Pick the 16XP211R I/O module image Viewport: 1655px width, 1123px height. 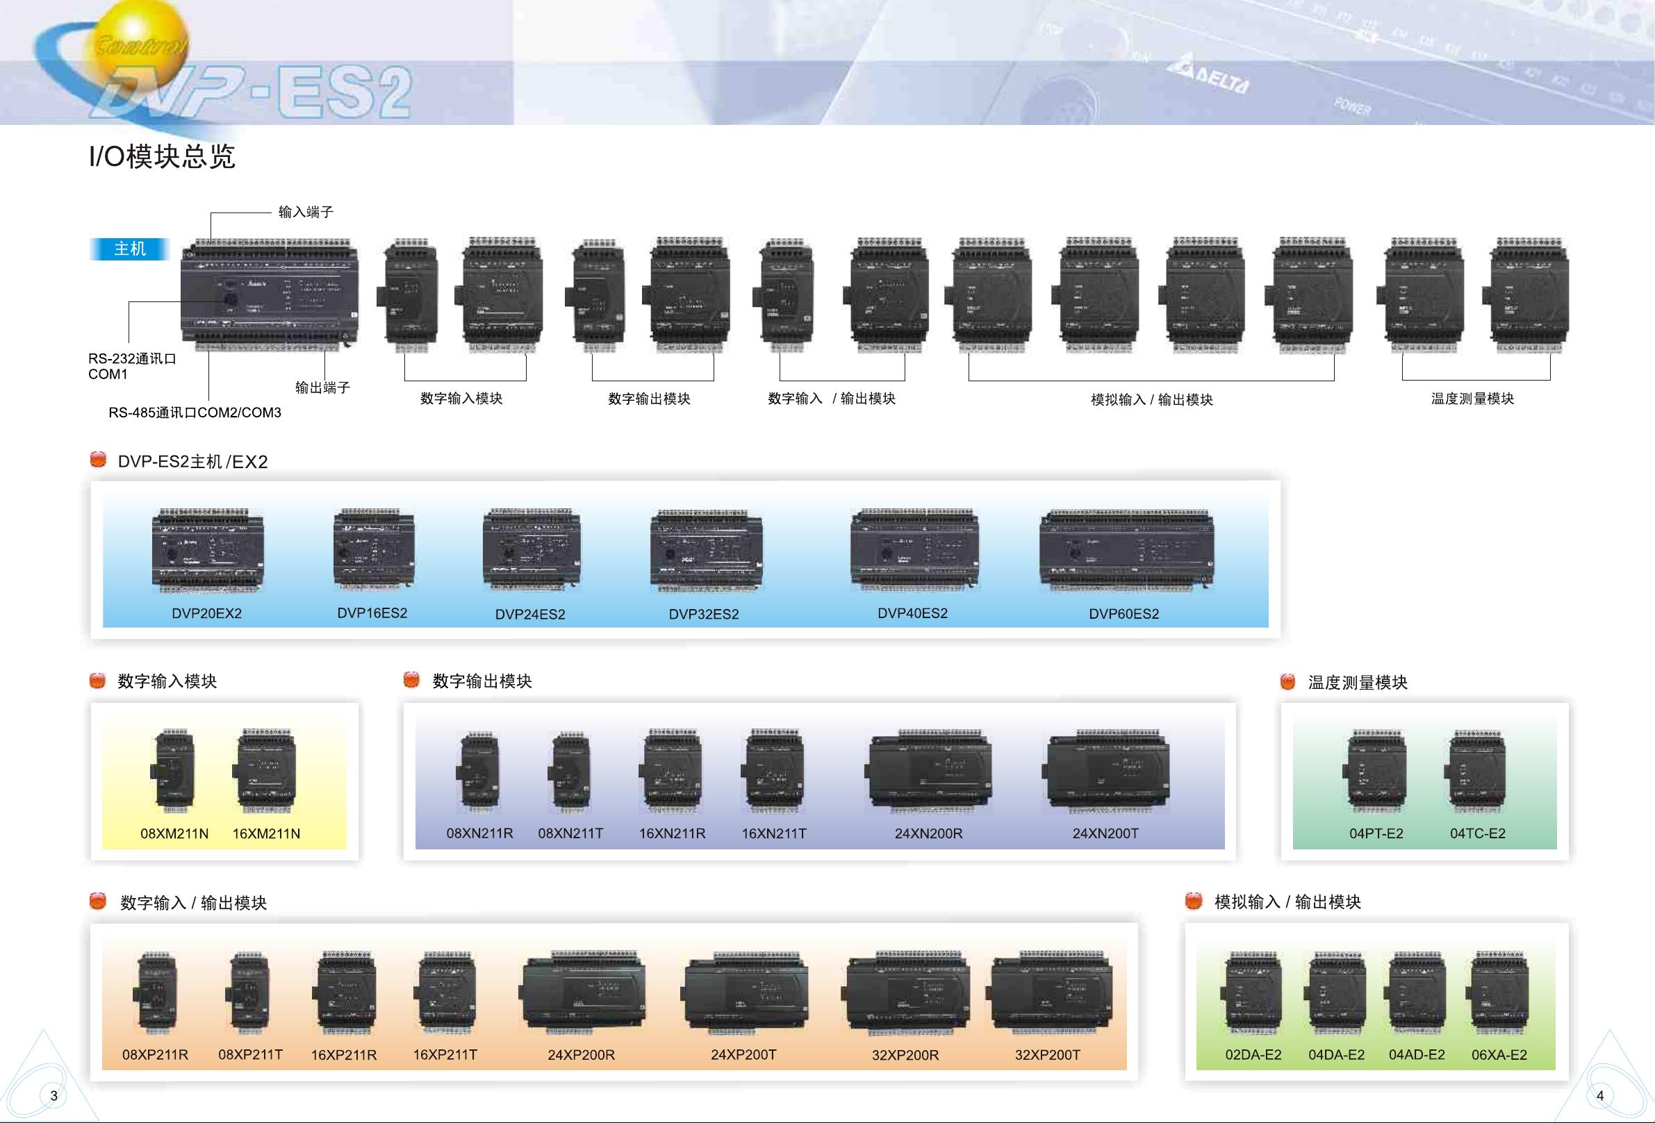point(344,994)
